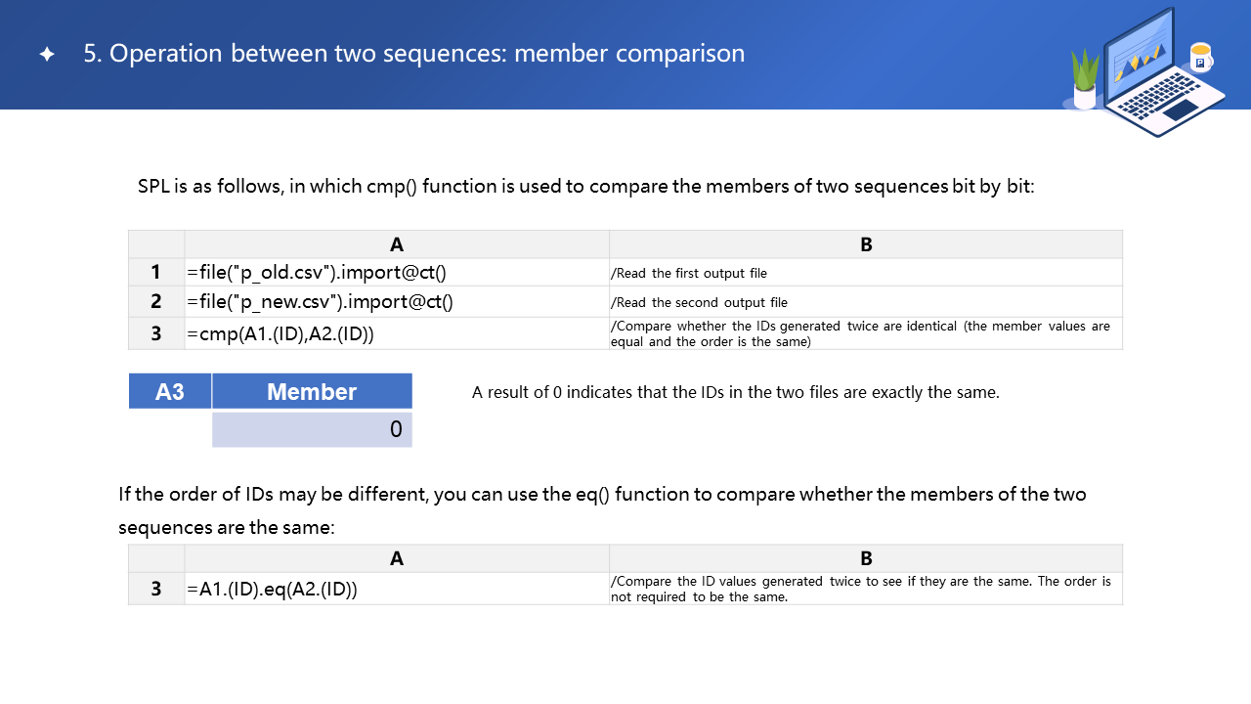1251x704 pixels.
Task: Click the slide title about member comparison
Action: (413, 54)
